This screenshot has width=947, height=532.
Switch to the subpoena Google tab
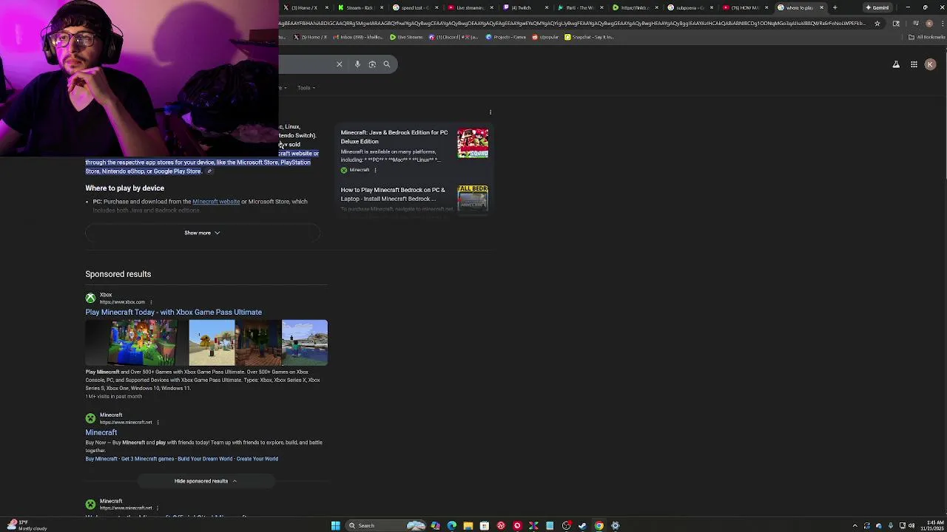pyautogui.click(x=691, y=7)
